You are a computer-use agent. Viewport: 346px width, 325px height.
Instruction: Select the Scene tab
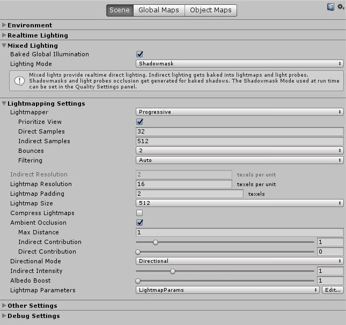[x=120, y=10]
